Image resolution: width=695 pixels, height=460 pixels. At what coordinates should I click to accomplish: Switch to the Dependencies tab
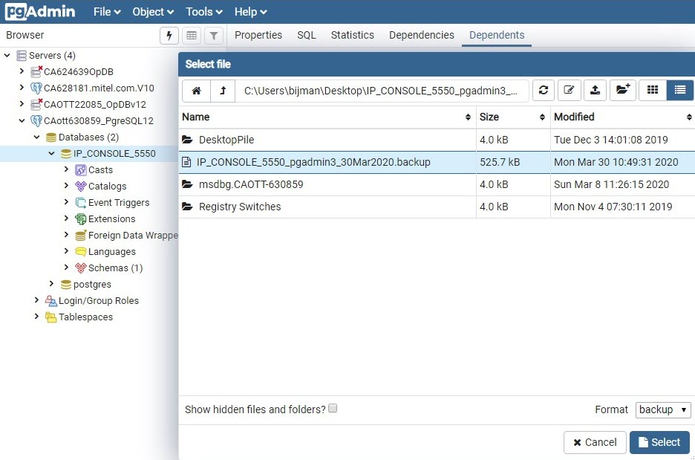pyautogui.click(x=421, y=35)
